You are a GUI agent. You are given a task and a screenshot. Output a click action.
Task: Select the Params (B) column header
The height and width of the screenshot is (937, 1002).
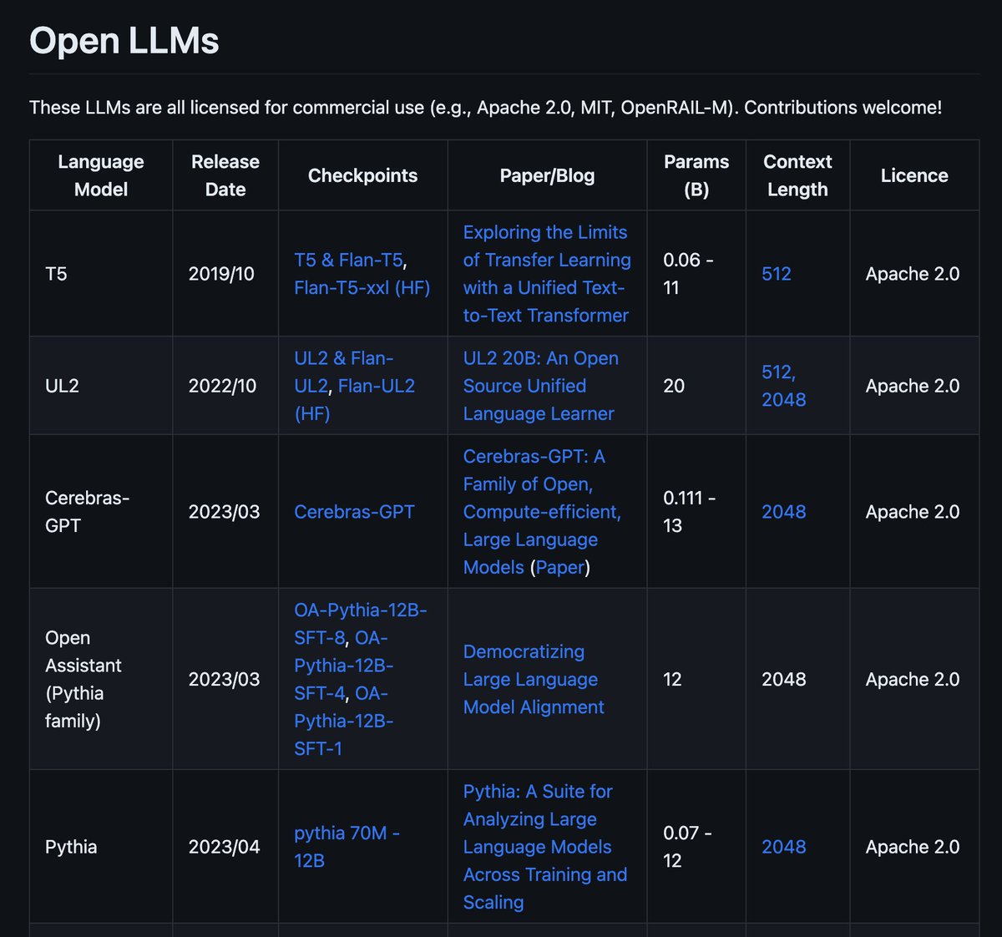coord(696,175)
